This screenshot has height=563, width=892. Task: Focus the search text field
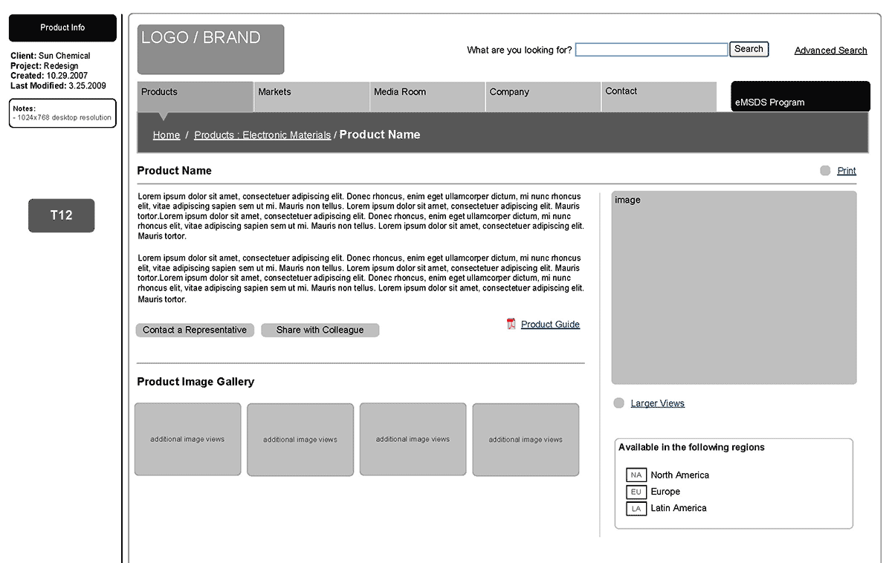click(x=651, y=50)
